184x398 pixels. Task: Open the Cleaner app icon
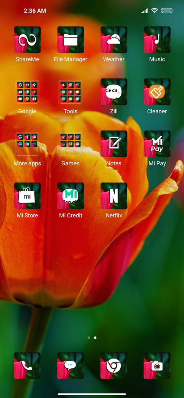[x=157, y=92]
